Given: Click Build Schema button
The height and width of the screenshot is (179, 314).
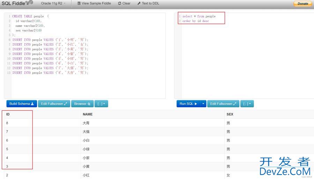Looking at the screenshot, I should pos(22,104).
